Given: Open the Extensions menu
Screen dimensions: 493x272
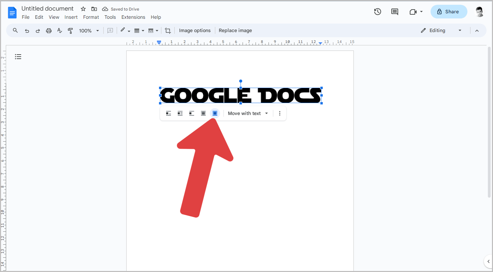Looking at the screenshot, I should click(133, 17).
